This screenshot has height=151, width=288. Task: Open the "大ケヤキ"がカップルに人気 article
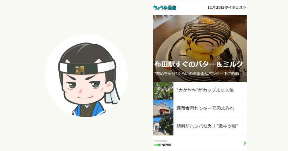tap(205, 90)
